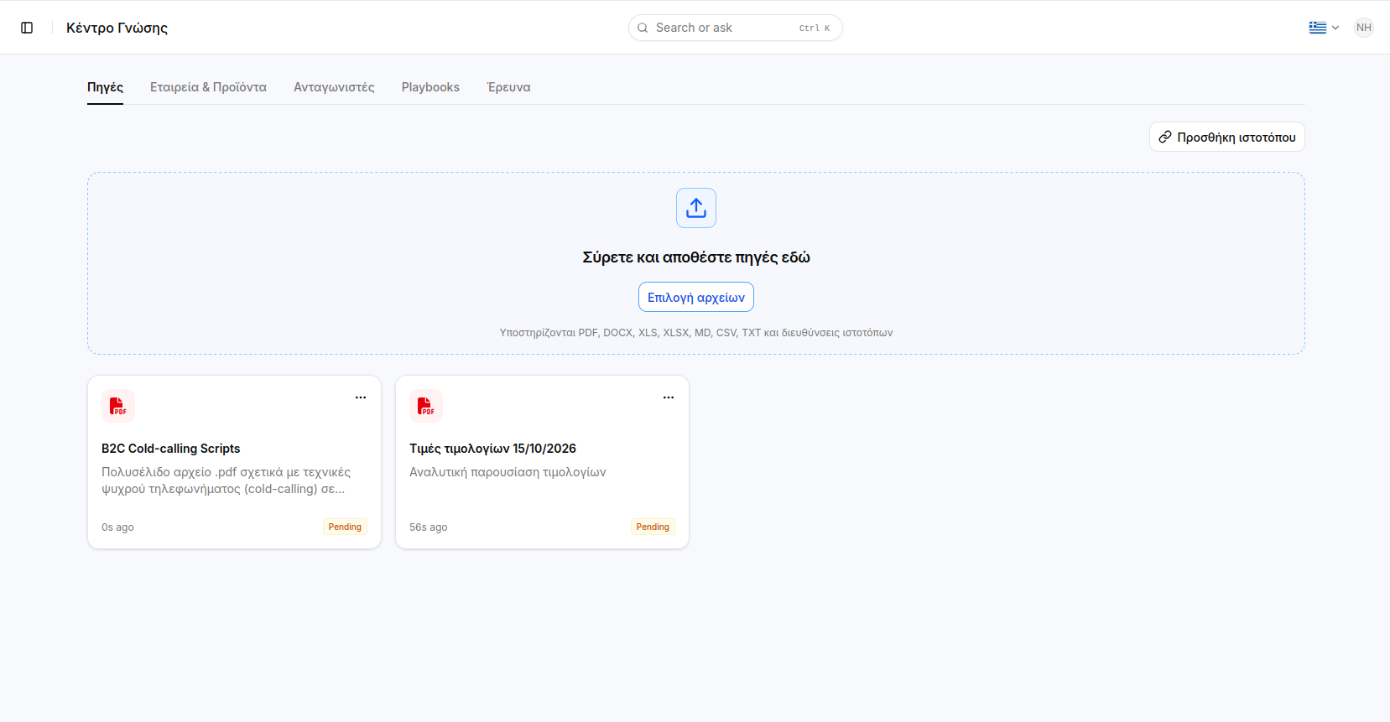Switch to the Εταιρεία & Προϊόντα tab
Image resolution: width=1390 pixels, height=722 pixels.
[x=208, y=87]
